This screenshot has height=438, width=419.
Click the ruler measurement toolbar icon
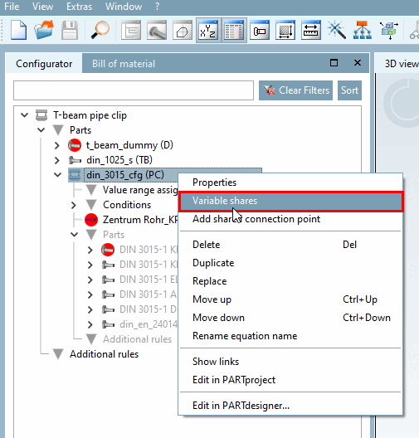pyautogui.click(x=311, y=30)
